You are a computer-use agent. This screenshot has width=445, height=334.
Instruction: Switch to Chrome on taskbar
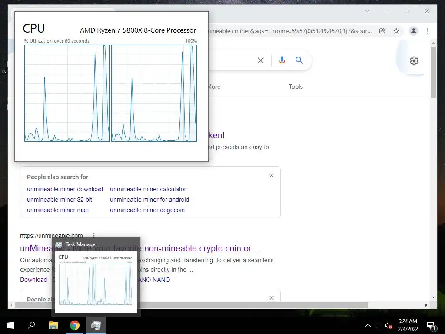click(75, 325)
